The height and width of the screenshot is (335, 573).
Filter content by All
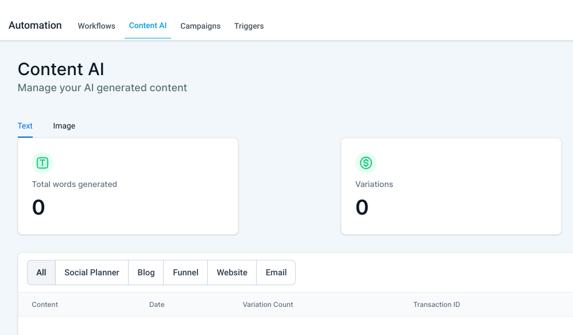click(41, 272)
